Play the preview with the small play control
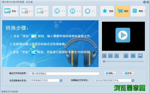Viewport: 150px width, 94px height. tap(104, 56)
